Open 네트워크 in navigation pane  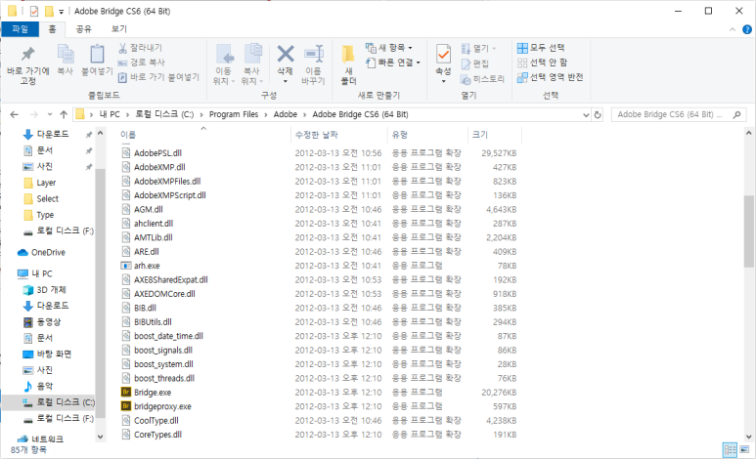click(x=47, y=439)
